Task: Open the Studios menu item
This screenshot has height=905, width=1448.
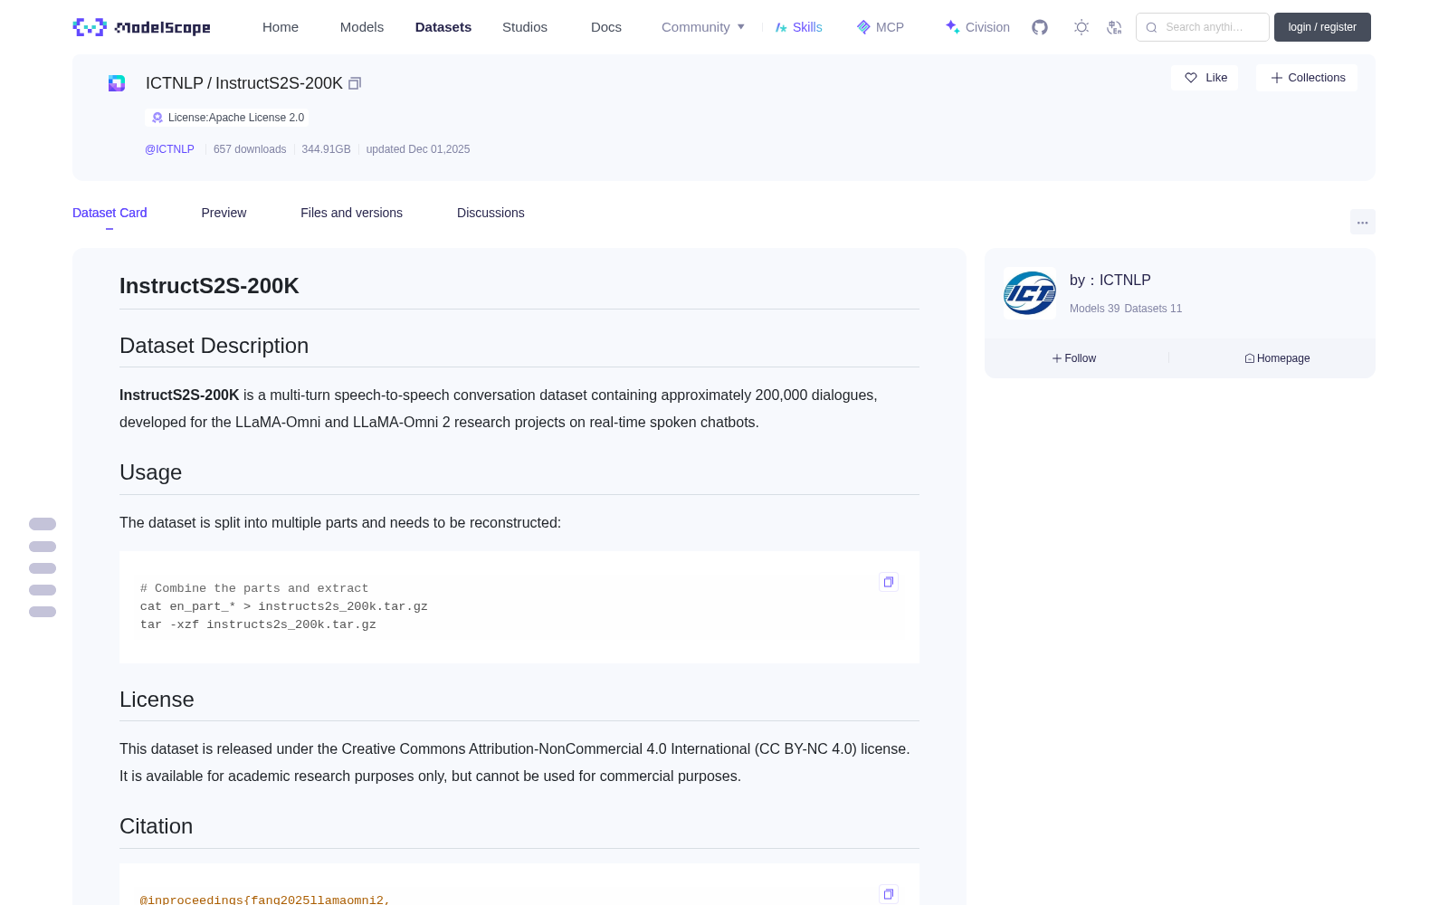Action: pyautogui.click(x=525, y=27)
